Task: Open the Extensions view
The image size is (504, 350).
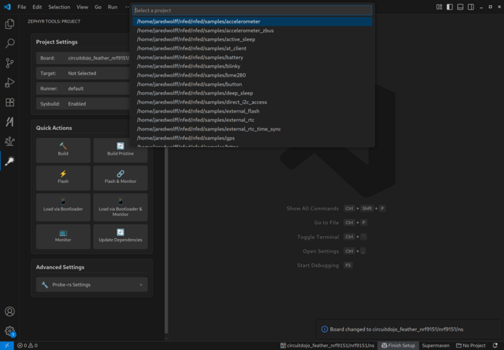Action: point(10,102)
